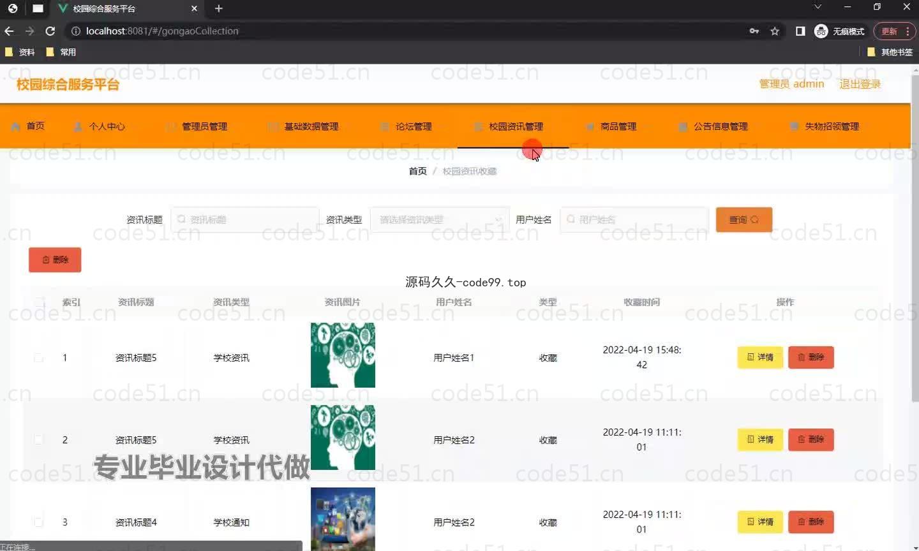Toggle browser side panel icon
The width and height of the screenshot is (919, 551).
tap(800, 31)
